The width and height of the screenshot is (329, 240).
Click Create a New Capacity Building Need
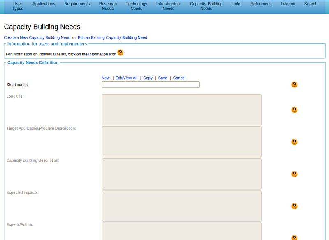point(37,37)
